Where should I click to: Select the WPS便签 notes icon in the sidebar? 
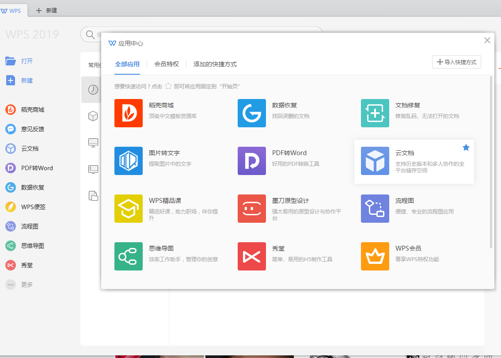point(11,206)
